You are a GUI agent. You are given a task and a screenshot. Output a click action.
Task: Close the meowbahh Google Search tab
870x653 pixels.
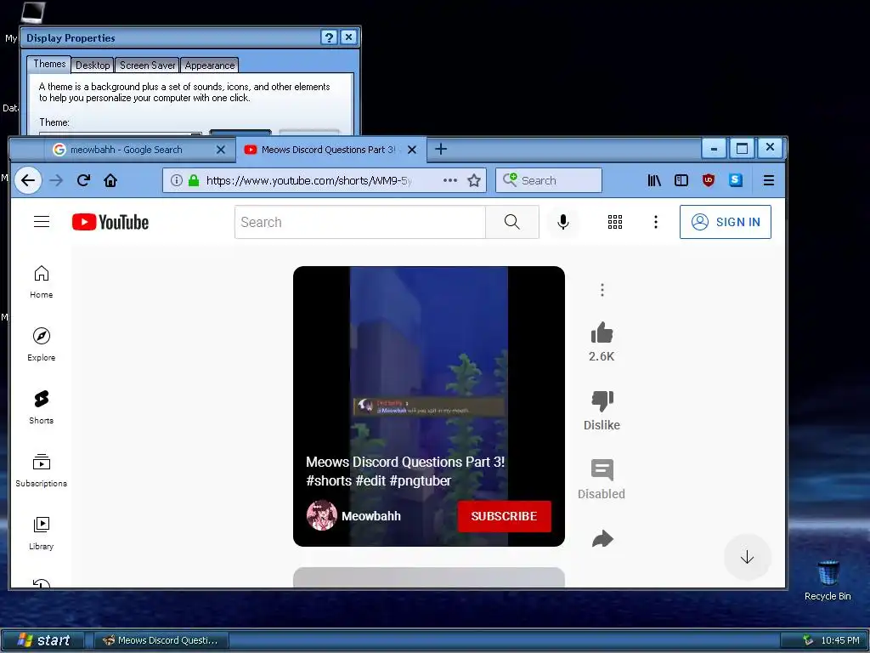click(220, 150)
